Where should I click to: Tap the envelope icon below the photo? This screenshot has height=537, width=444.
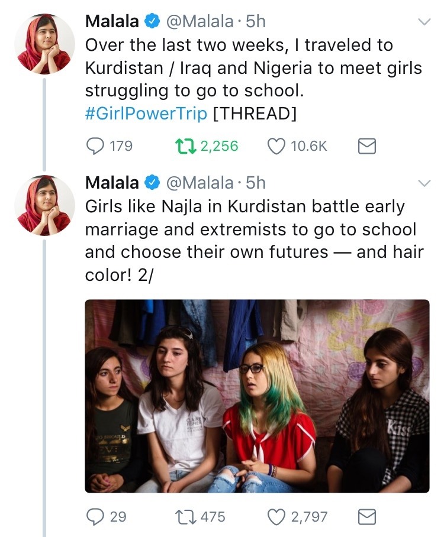(368, 517)
